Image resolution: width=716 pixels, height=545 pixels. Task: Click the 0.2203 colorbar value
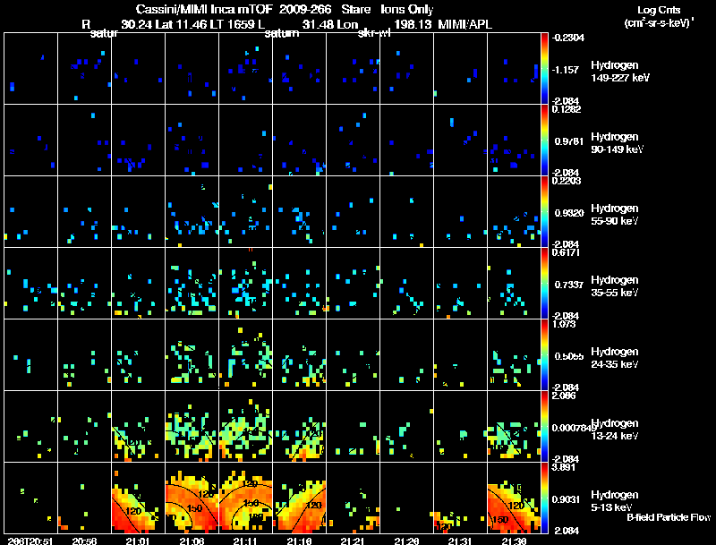point(567,181)
